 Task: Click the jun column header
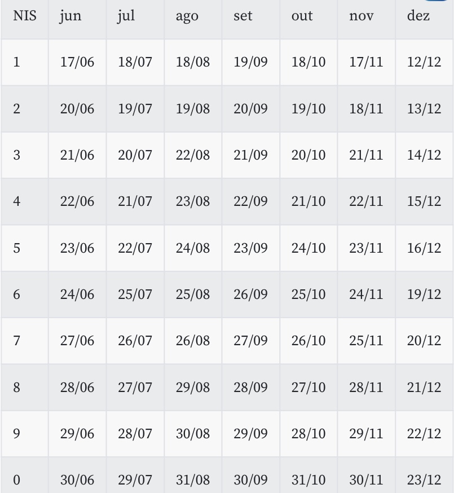point(70,16)
